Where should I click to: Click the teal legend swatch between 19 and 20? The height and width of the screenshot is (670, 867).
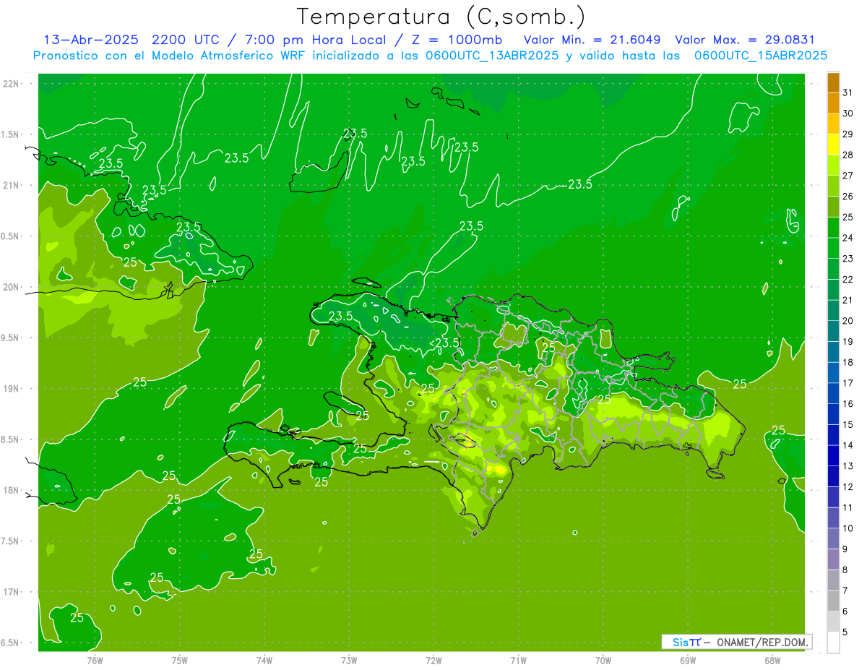(833, 331)
